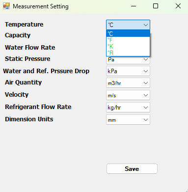This screenshot has width=188, height=192.
Task: Pick °R temperature unit option
Action: 128,53
